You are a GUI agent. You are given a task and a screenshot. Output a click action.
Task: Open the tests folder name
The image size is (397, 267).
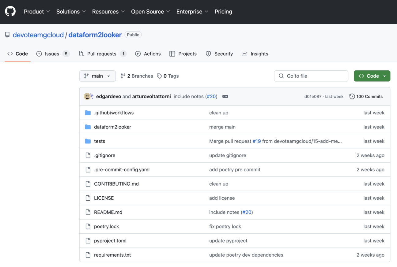click(100, 141)
